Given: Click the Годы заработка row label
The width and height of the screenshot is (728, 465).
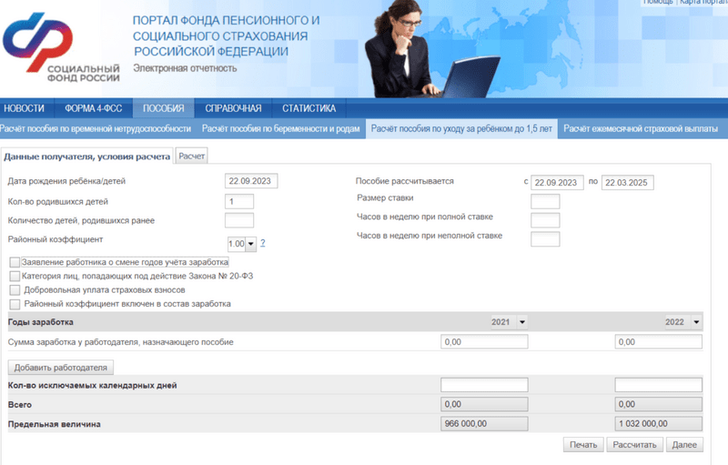Looking at the screenshot, I should 40,322.
